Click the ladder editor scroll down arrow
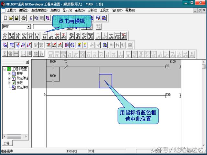Viewport: 207px width, 155px height. (204, 145)
